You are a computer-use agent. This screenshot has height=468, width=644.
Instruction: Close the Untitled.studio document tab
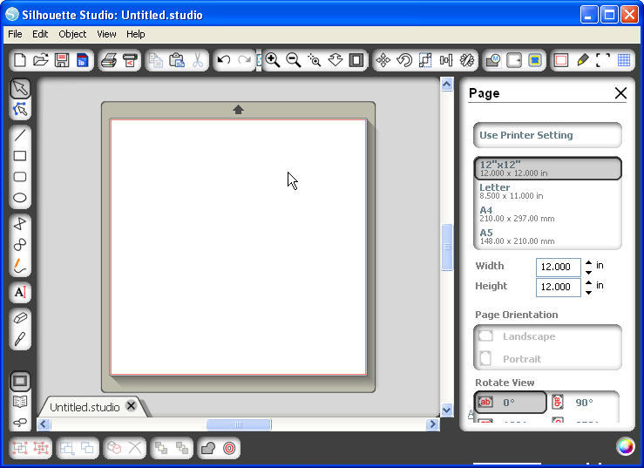pyautogui.click(x=131, y=406)
